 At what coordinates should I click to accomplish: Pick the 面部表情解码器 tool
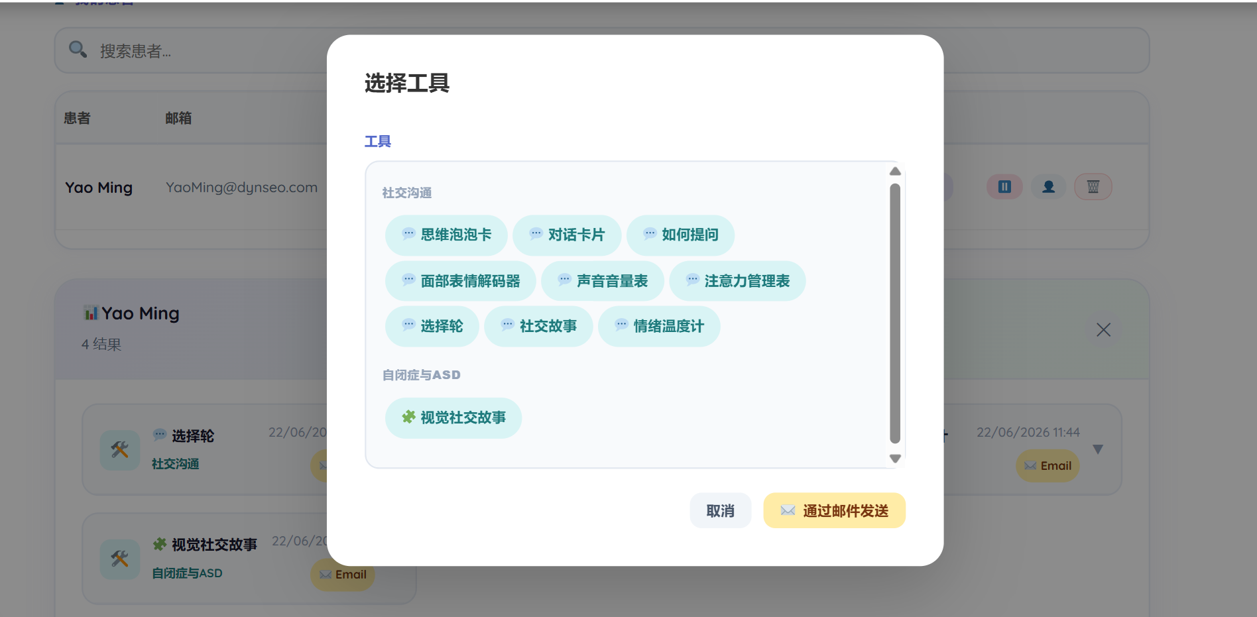click(x=461, y=281)
